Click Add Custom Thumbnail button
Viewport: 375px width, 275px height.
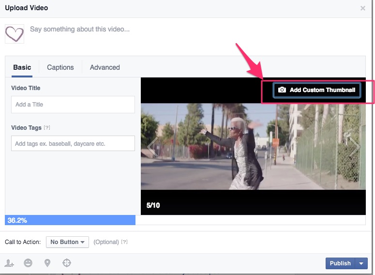pos(316,90)
